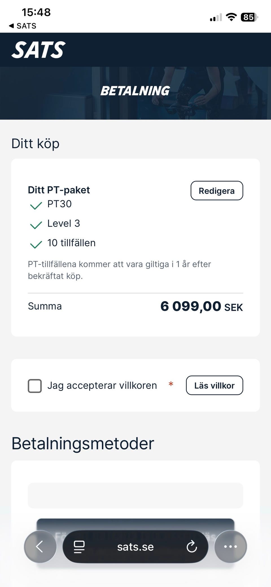Tap the SATS logo in header
Image resolution: width=271 pixels, height=587 pixels.
[x=38, y=50]
